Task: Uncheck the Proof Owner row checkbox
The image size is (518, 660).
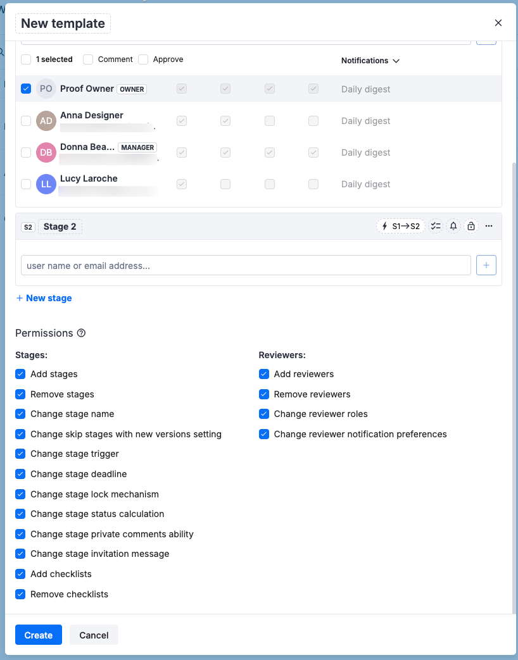Action: tap(26, 89)
